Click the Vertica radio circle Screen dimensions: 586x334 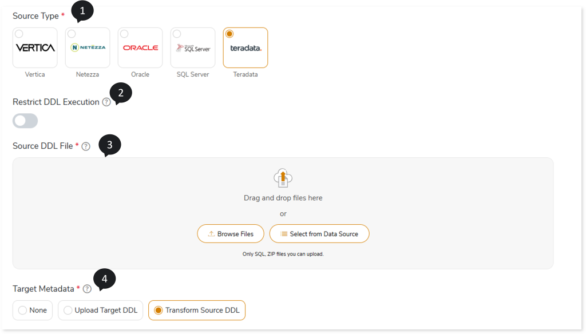[19, 34]
